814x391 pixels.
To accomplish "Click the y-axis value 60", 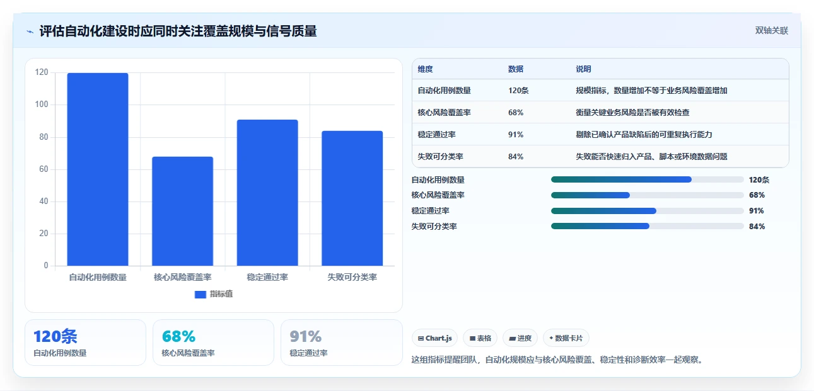I will pos(44,169).
